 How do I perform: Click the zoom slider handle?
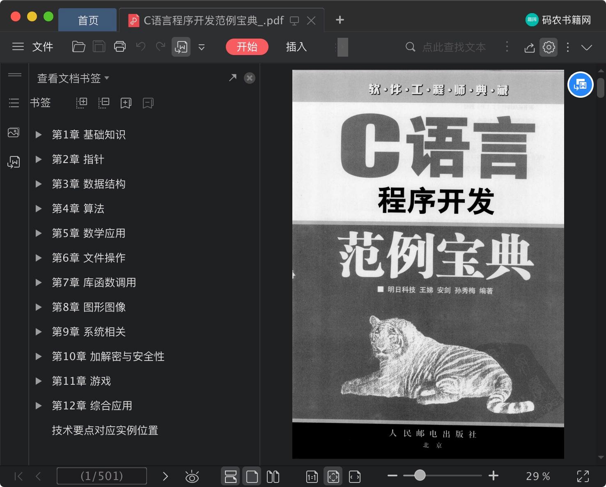[420, 476]
